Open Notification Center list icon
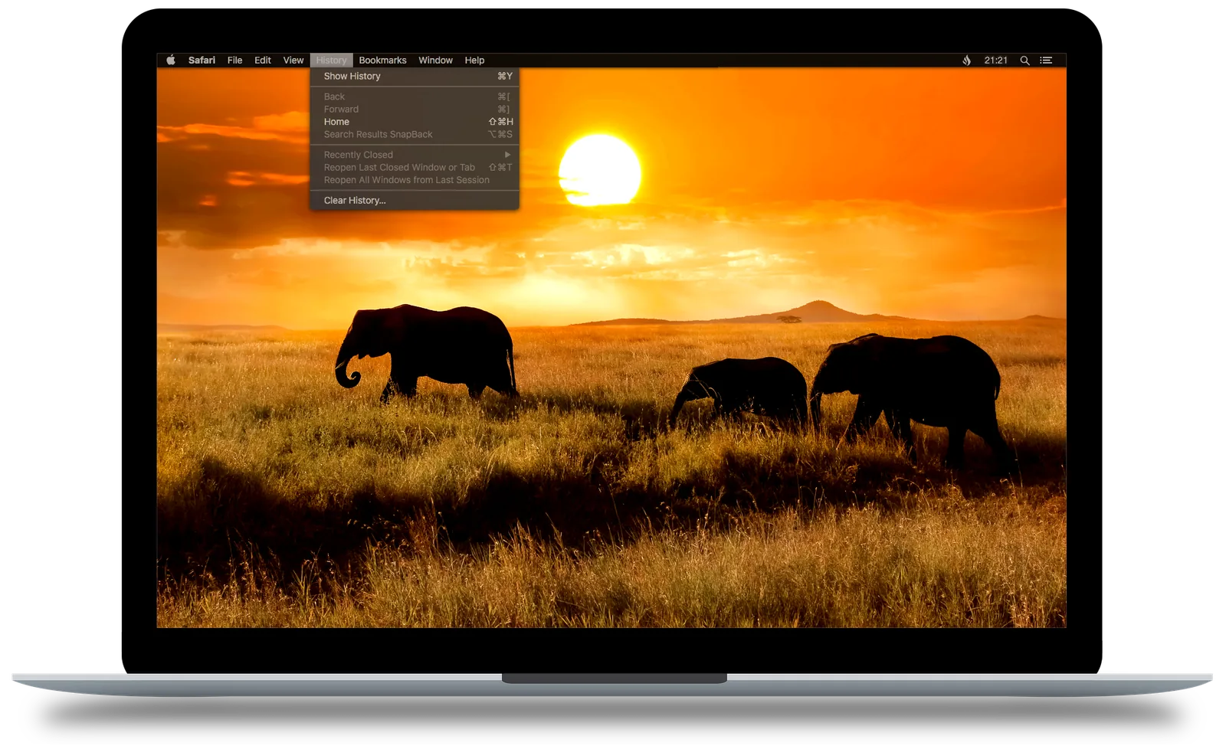Viewport: 1226px width, 749px height. pos(1046,60)
